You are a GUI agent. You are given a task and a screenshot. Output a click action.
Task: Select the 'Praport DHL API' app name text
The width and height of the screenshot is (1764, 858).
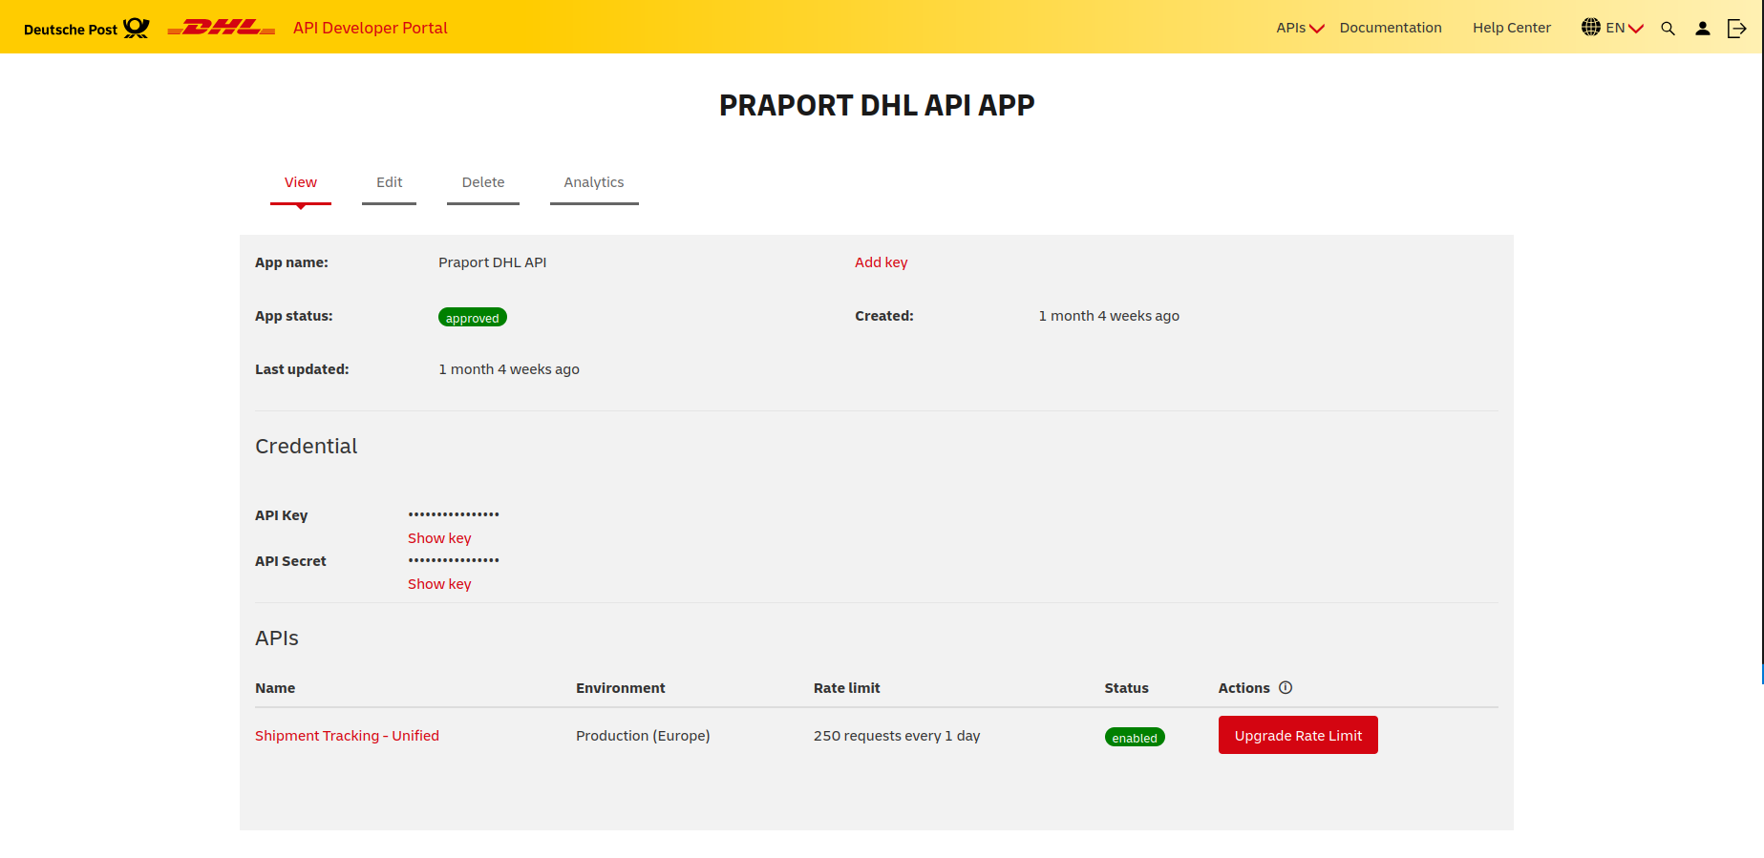click(x=492, y=262)
